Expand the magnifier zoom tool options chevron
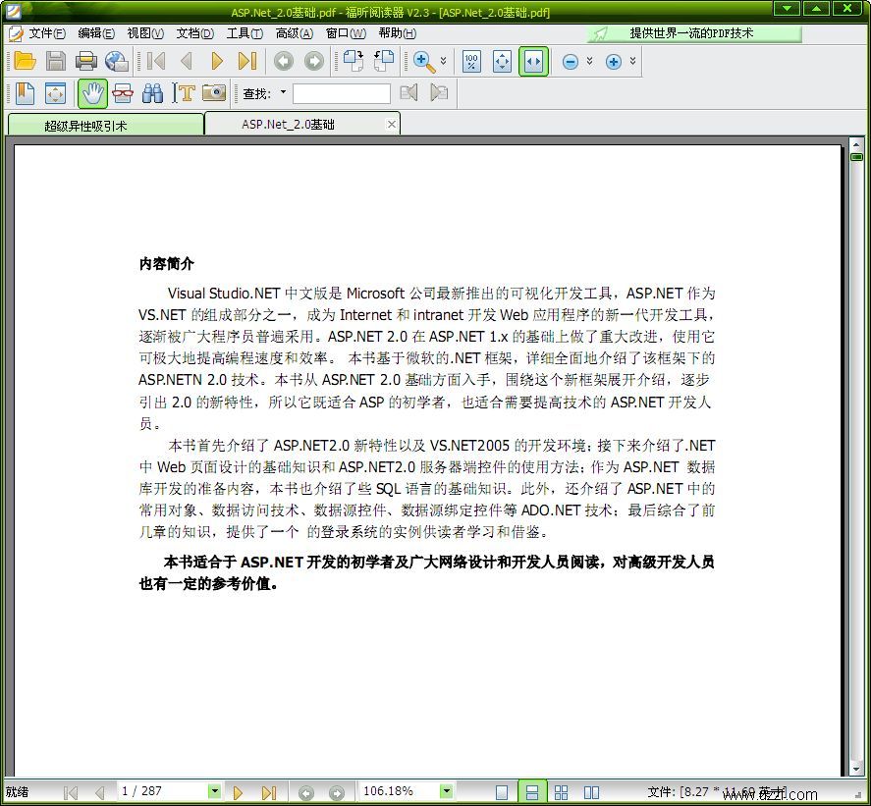The image size is (871, 806). point(443,61)
